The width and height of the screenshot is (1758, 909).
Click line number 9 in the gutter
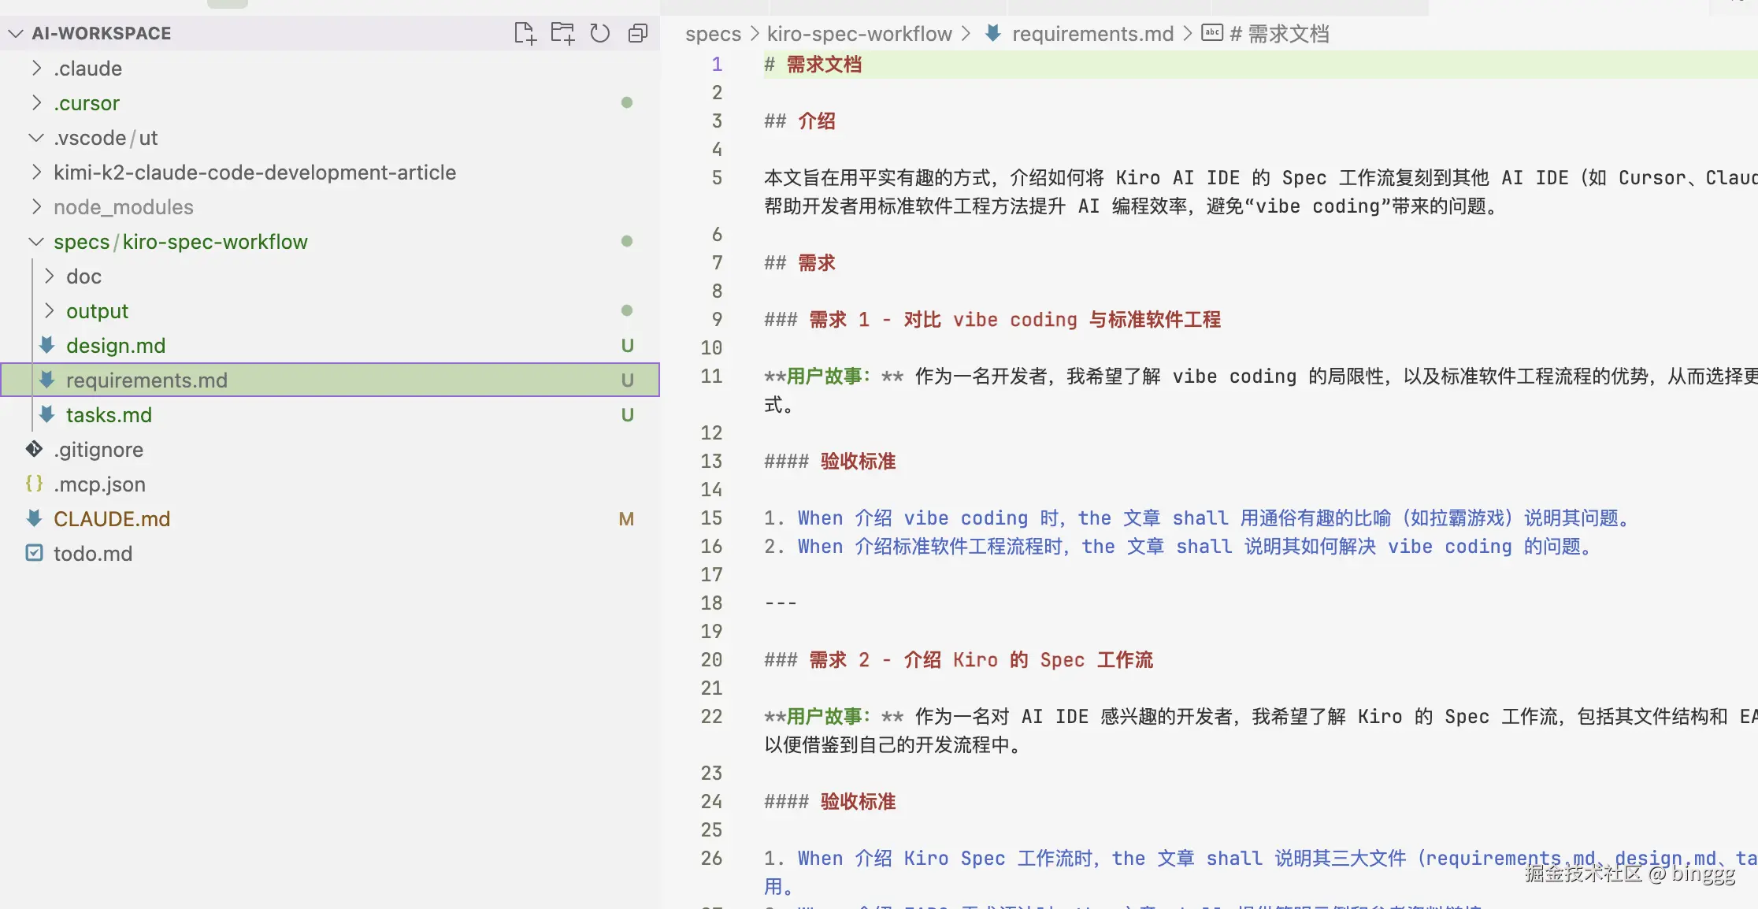tap(717, 319)
